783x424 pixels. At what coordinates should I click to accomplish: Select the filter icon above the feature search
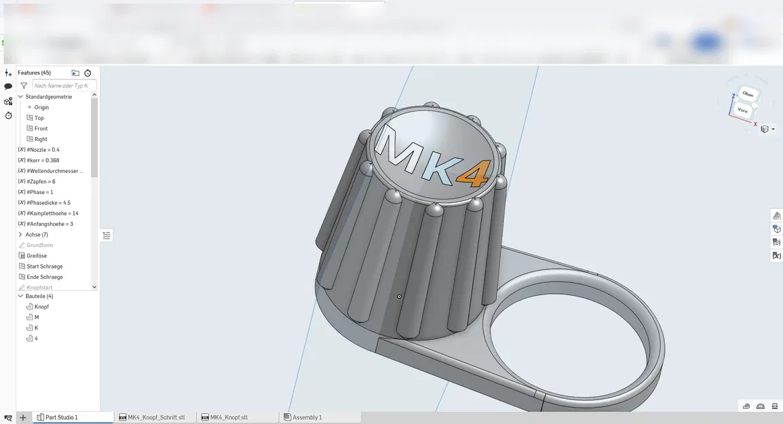(x=23, y=85)
